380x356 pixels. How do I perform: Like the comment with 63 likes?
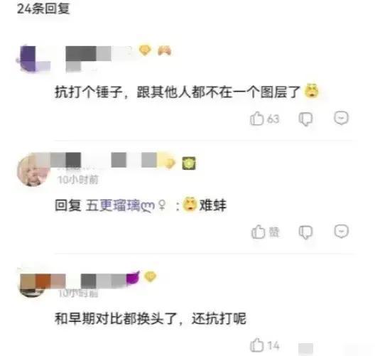click(x=257, y=119)
